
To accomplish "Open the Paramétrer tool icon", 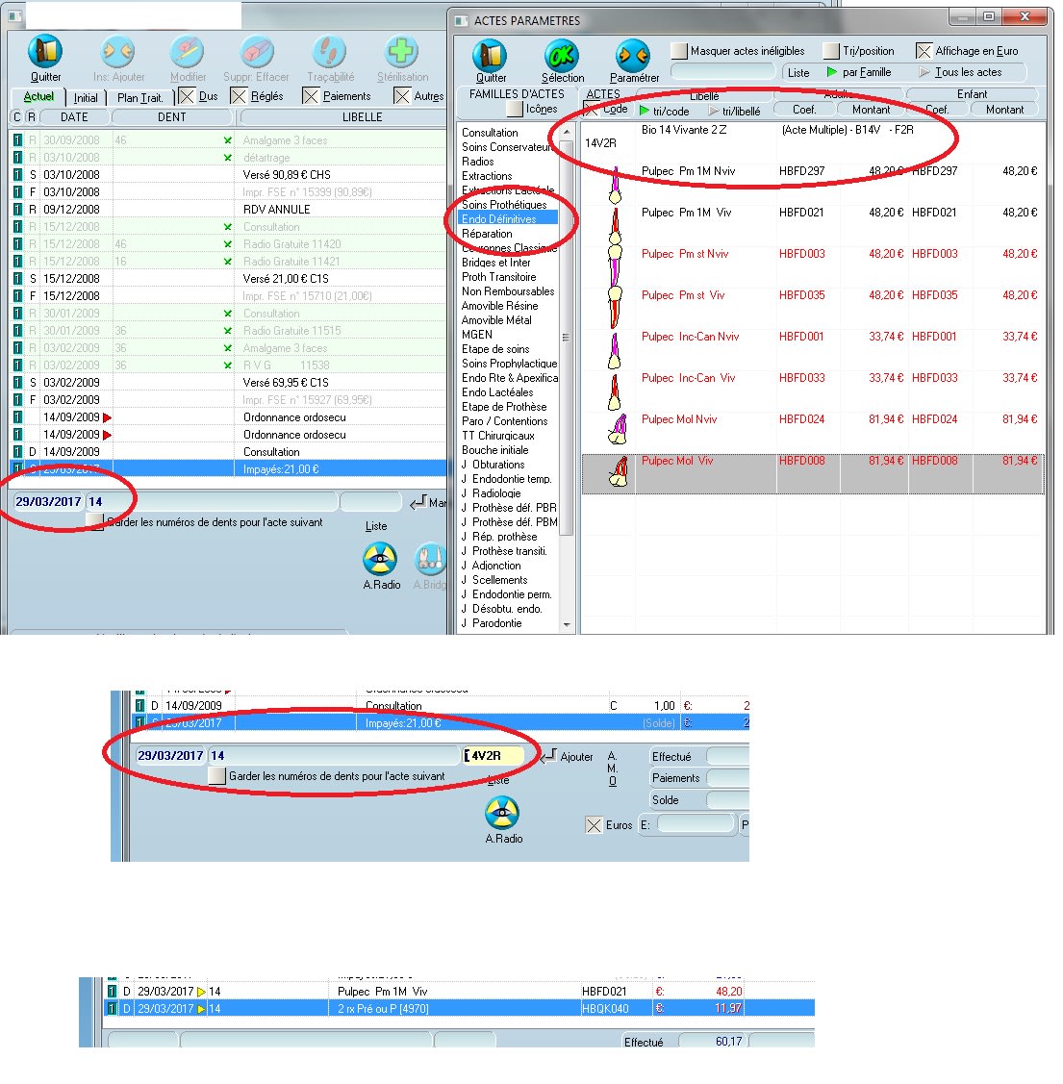I will click(x=633, y=55).
